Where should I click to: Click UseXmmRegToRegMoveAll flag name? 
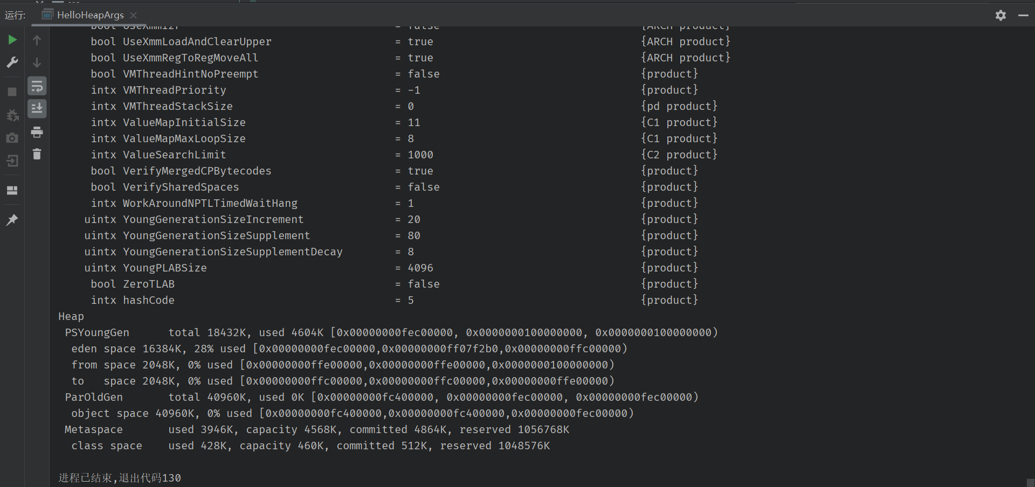tap(191, 58)
